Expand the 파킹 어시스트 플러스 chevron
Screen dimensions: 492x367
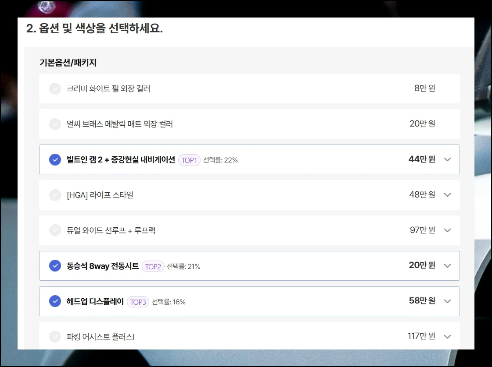pyautogui.click(x=447, y=337)
